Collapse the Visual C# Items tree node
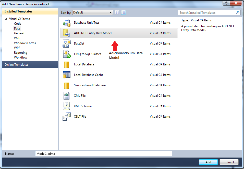244x169 pixels. pyautogui.click(x=6, y=19)
